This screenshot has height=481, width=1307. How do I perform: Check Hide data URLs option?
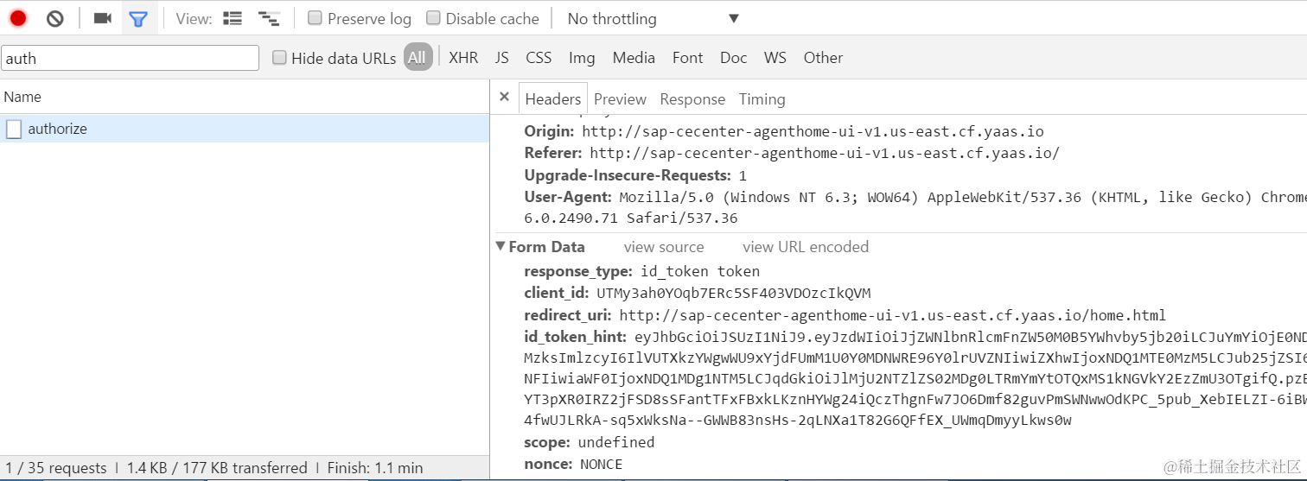[279, 58]
